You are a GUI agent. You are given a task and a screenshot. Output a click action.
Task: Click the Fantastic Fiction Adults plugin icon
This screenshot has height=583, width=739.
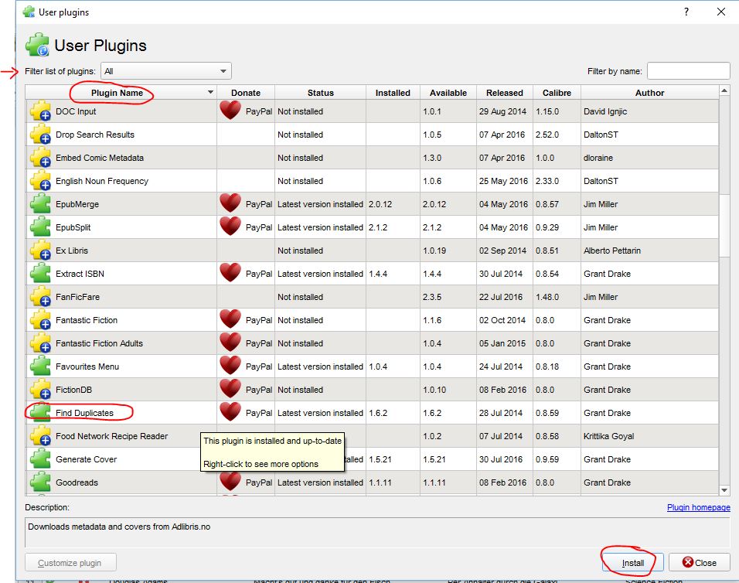click(40, 343)
